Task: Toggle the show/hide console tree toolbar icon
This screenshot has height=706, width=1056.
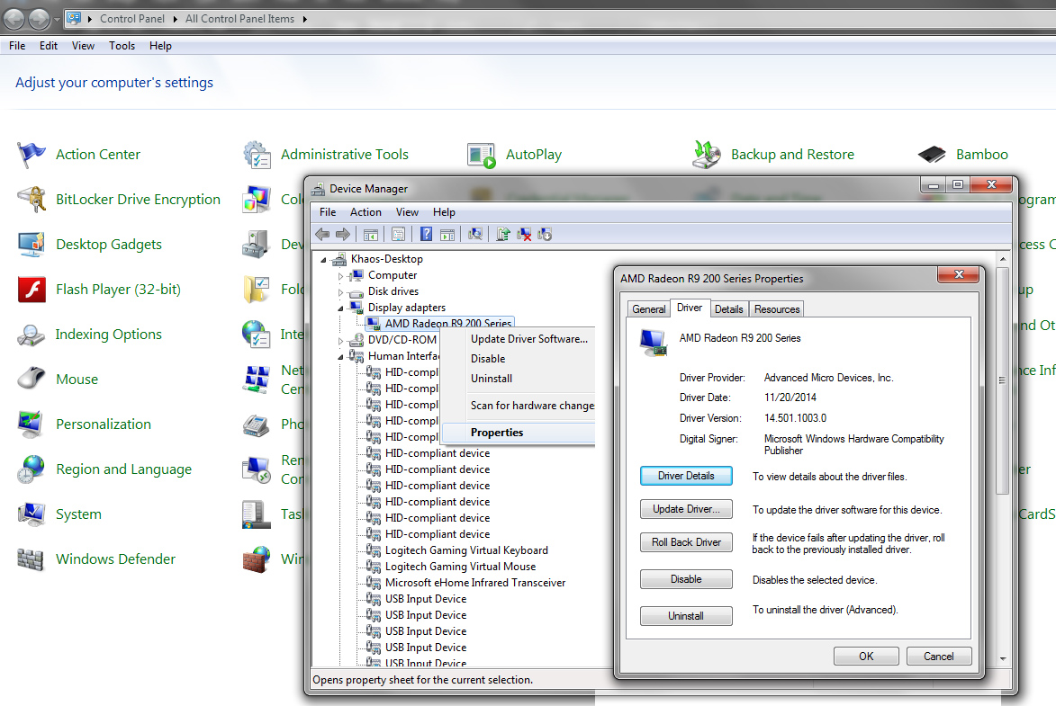Action: coord(370,234)
